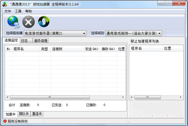Viewport: 188px width, 126px height.
Task: Select the 连接监控 tab
Action: tap(11, 40)
